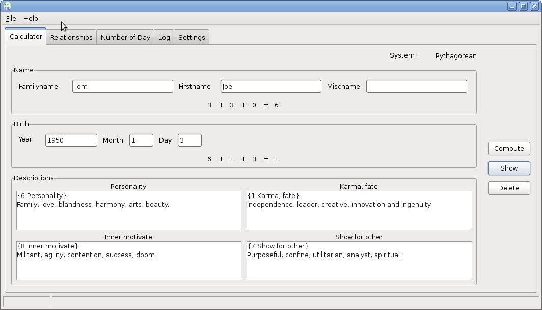Screen dimensions: 542x310
Task: Select the birth Month field
Action: pos(141,140)
